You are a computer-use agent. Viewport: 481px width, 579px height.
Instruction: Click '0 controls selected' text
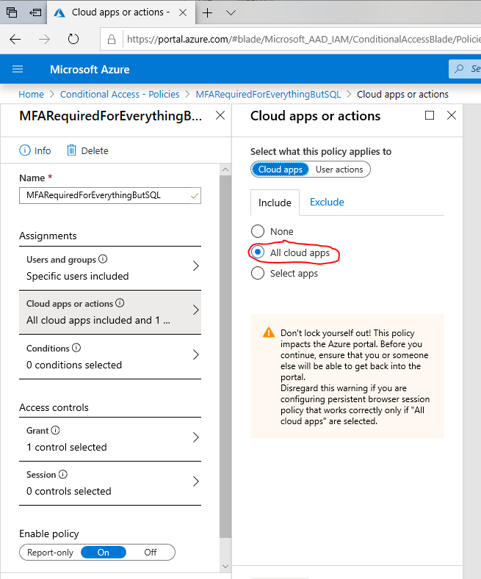click(69, 491)
